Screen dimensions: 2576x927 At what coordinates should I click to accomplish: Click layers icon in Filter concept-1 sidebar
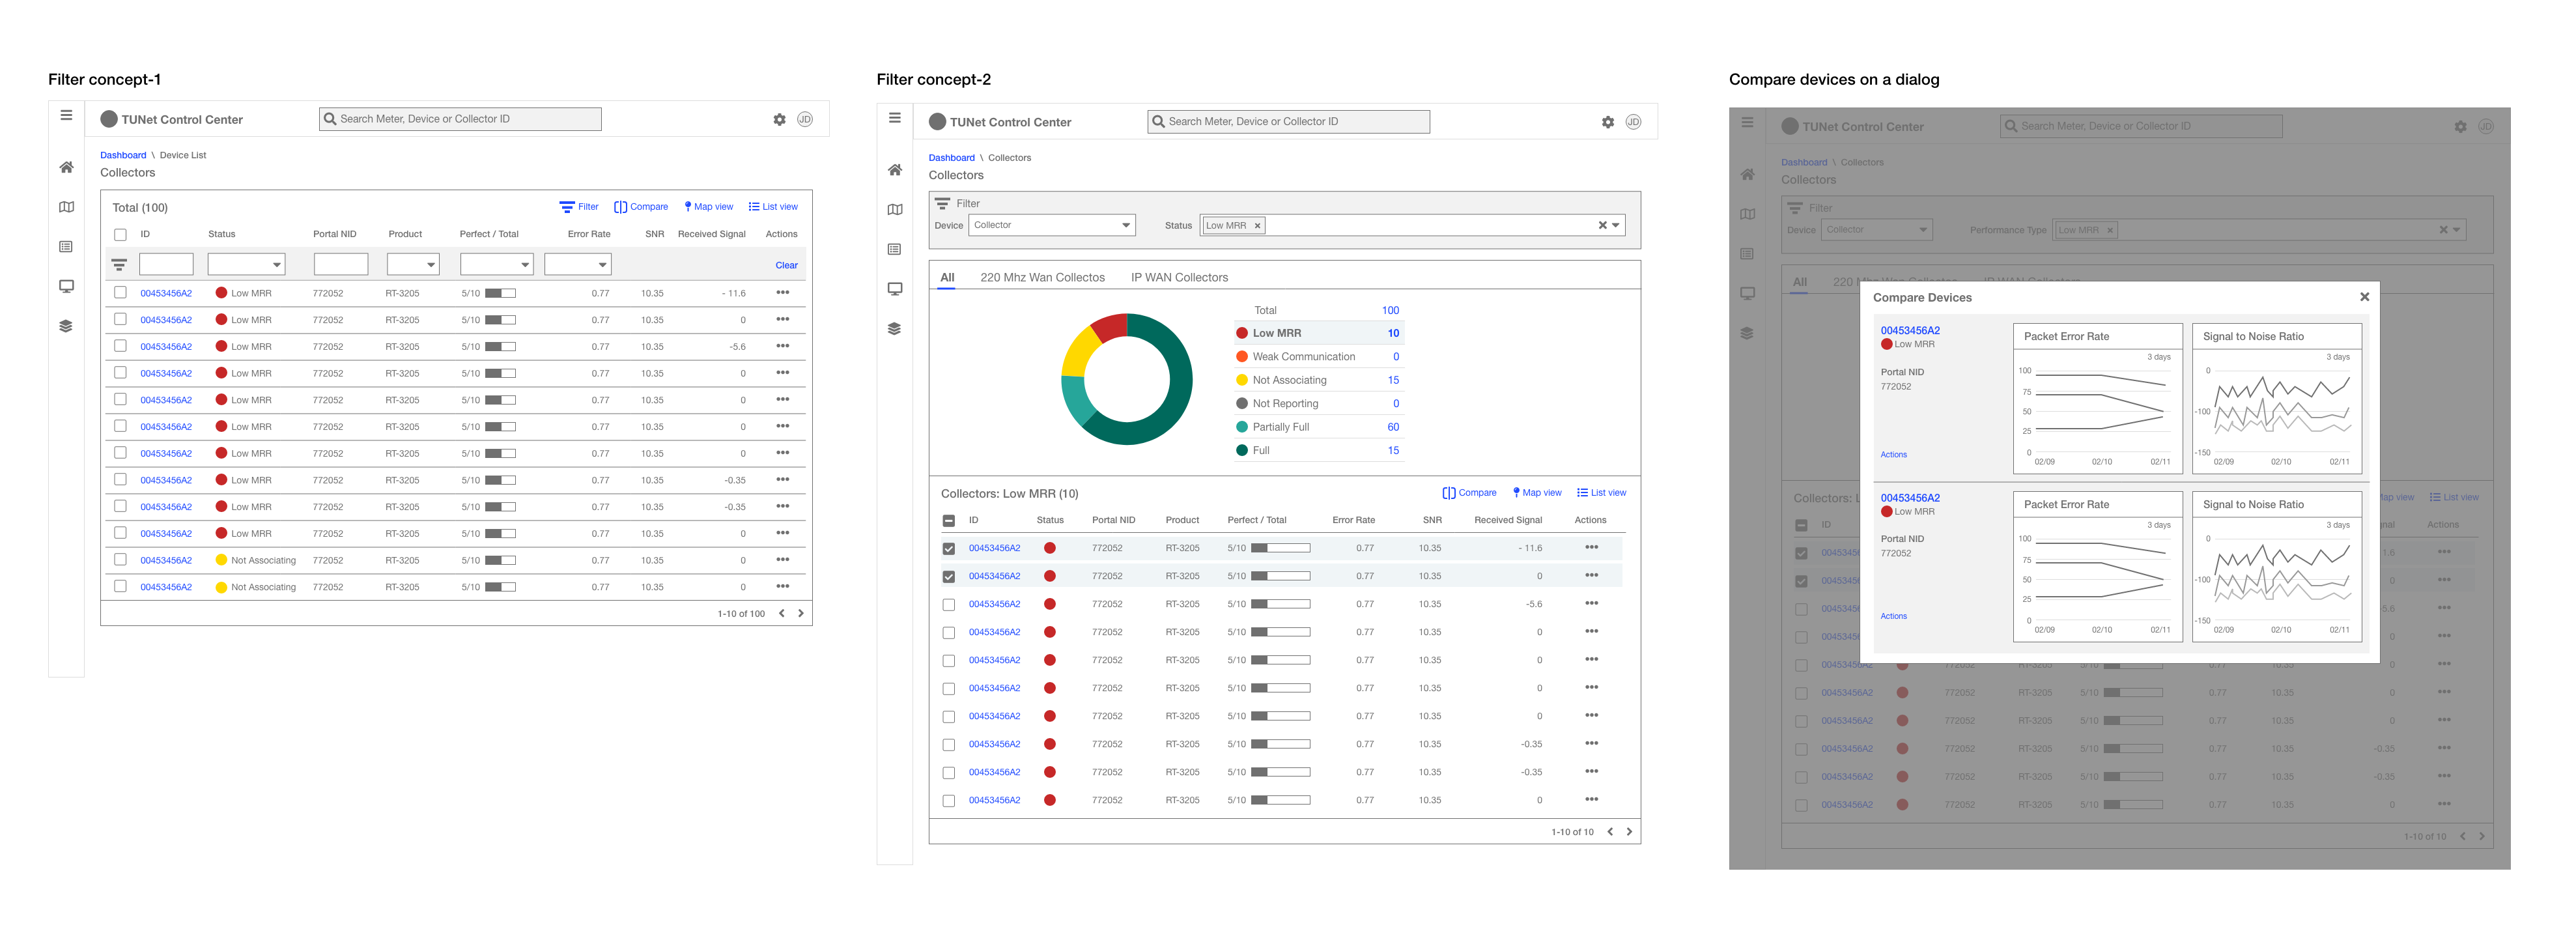(x=66, y=326)
